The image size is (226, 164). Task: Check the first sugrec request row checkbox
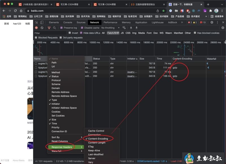[36, 63]
